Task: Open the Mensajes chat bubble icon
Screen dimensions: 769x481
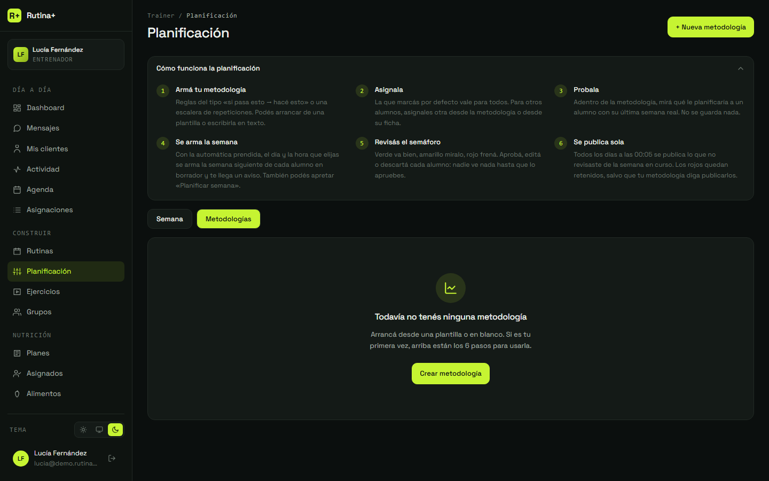Action: point(17,128)
